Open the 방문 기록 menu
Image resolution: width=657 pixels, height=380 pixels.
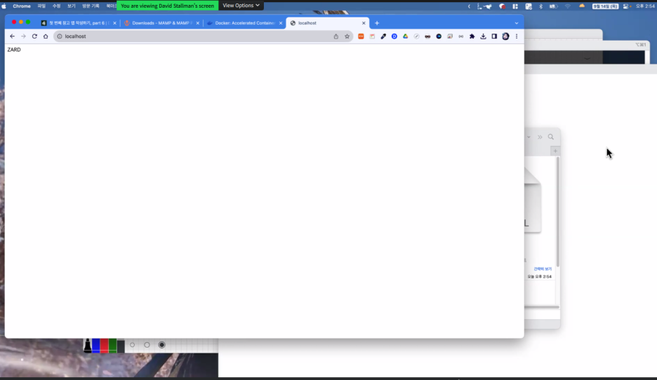[x=91, y=6]
